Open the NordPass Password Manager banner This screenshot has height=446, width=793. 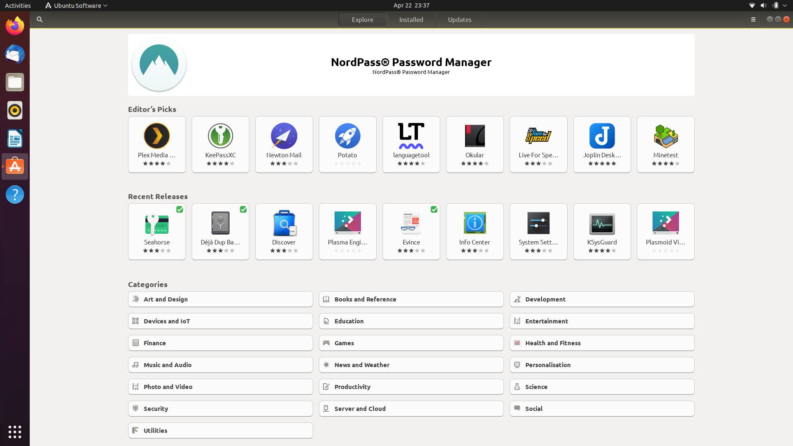point(411,65)
